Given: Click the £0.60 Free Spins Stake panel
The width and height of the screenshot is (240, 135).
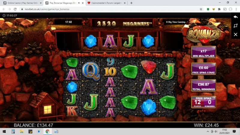Looking at the screenshot, I should coord(204,69).
